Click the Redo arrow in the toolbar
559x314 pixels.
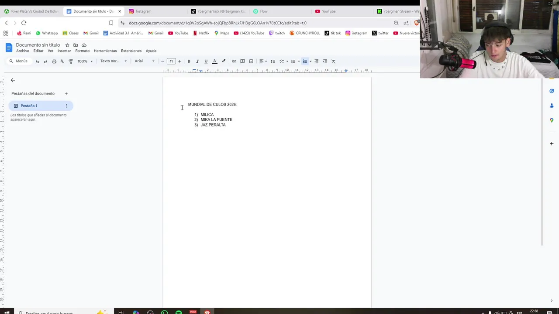(45, 61)
